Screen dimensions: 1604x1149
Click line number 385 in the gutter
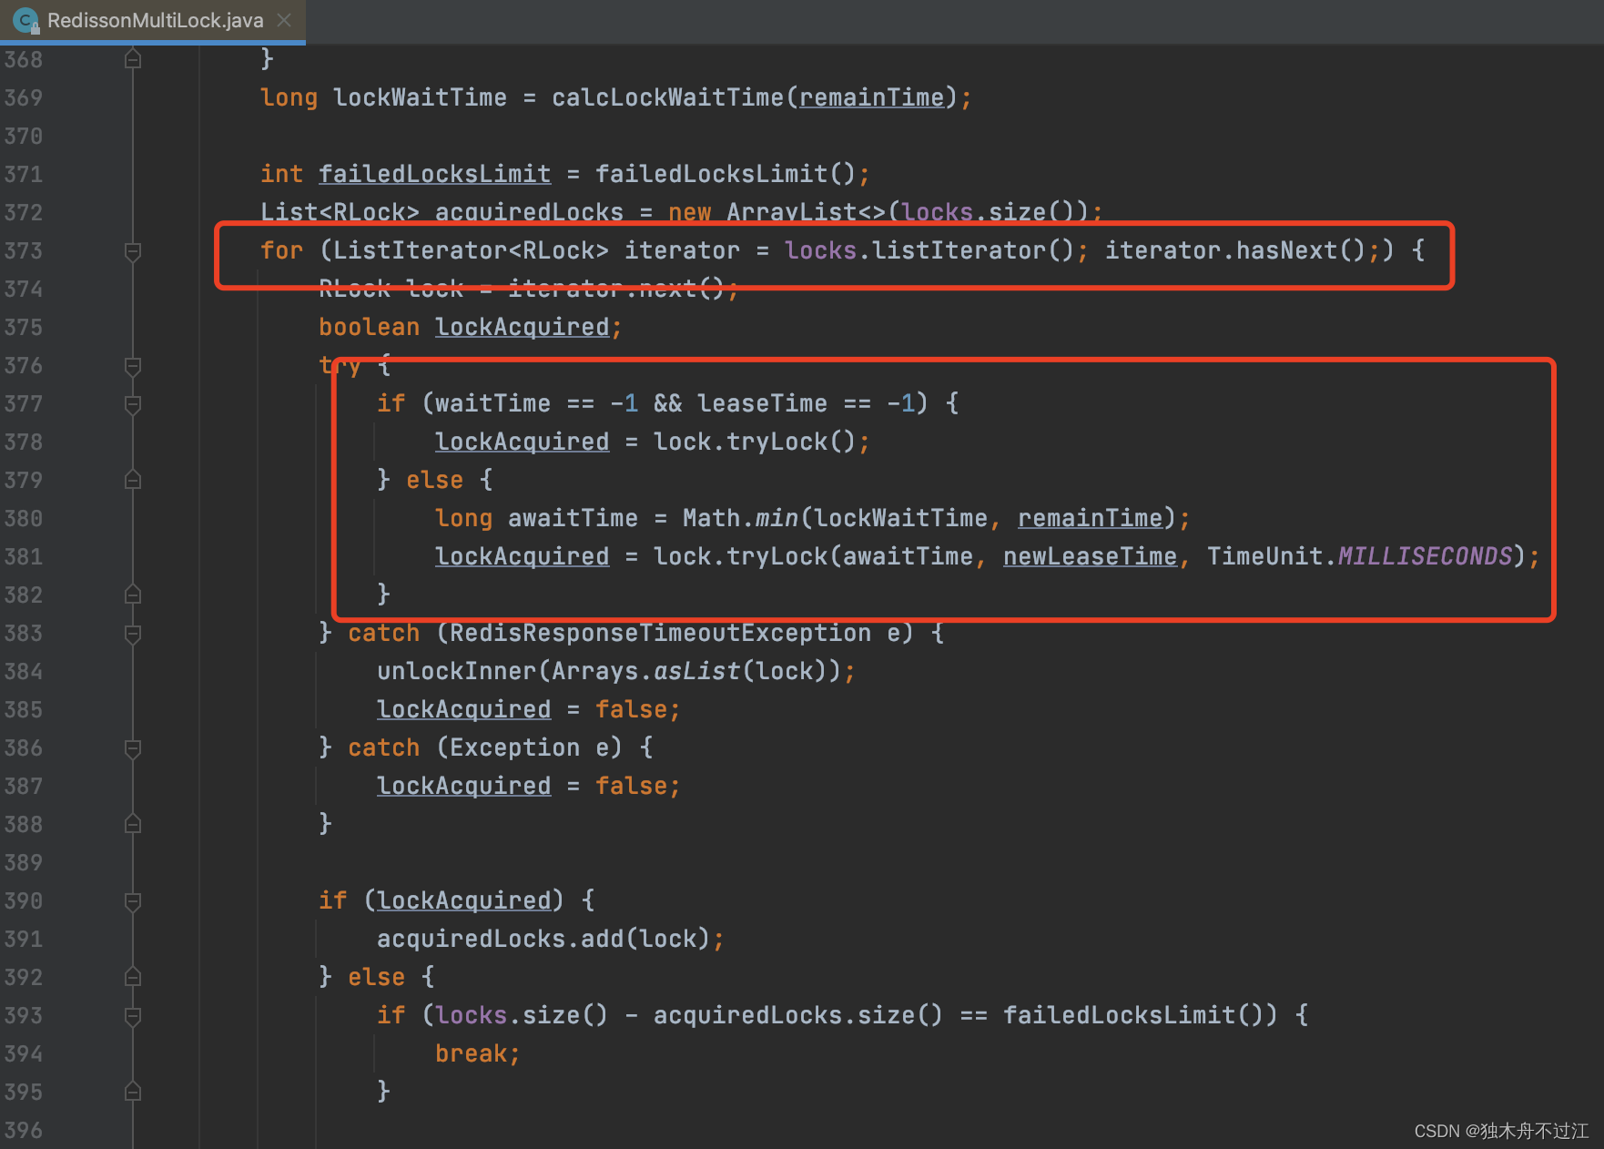(24, 709)
